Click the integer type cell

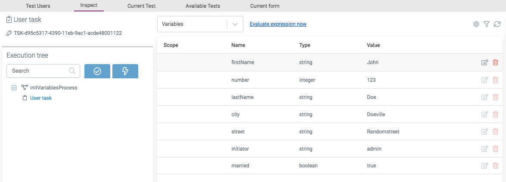point(307,80)
